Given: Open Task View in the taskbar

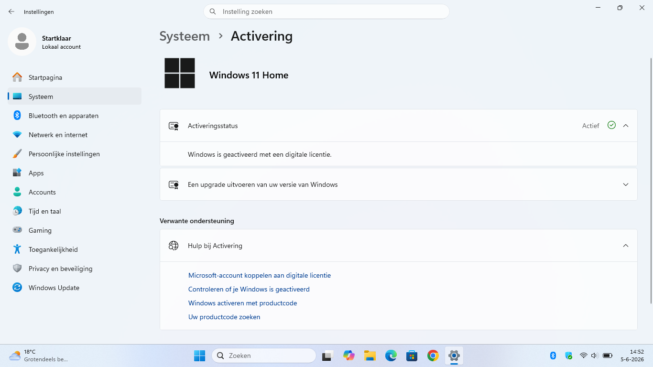Looking at the screenshot, I should tap(327, 356).
